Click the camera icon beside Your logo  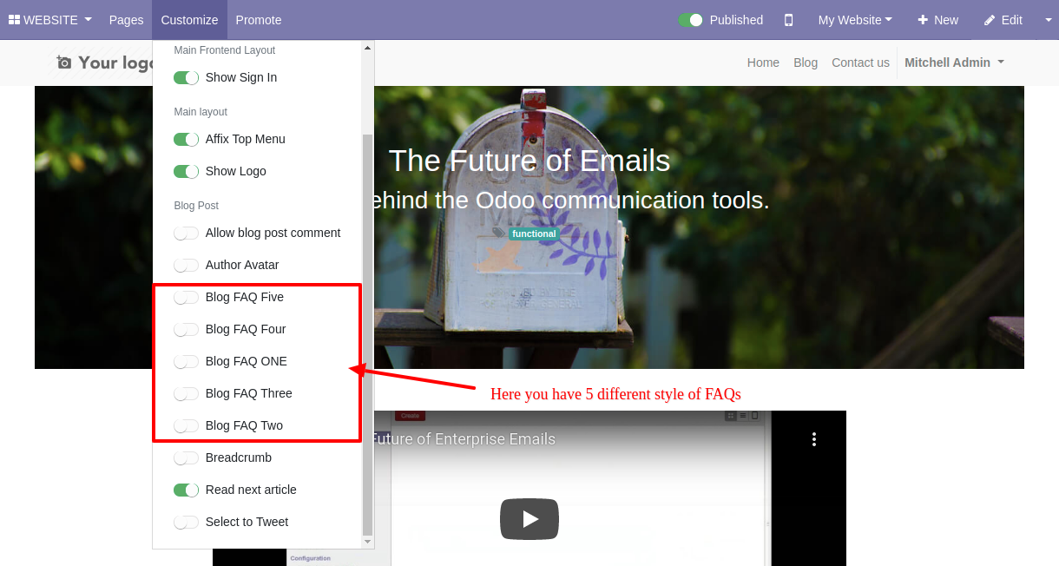(x=64, y=63)
